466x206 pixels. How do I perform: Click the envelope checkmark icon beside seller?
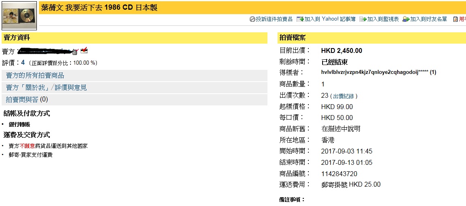coord(84,50)
